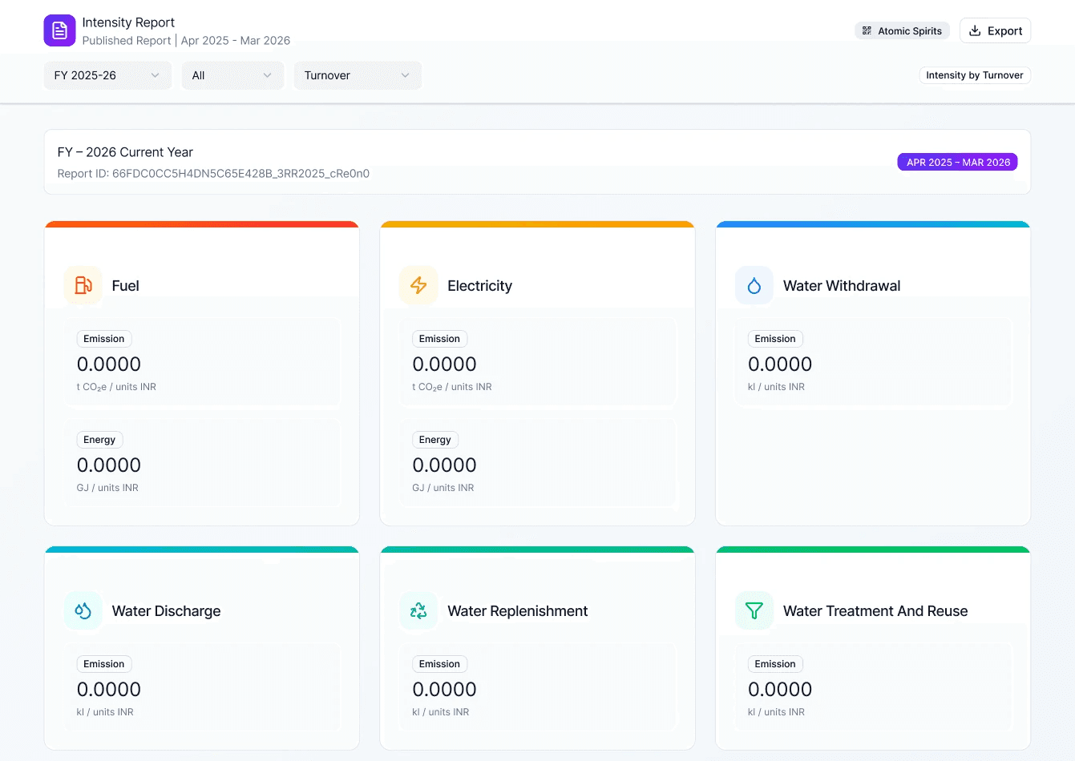Click the Published Report date range subtitle
Screen dimensions: 1075x761
click(186, 40)
